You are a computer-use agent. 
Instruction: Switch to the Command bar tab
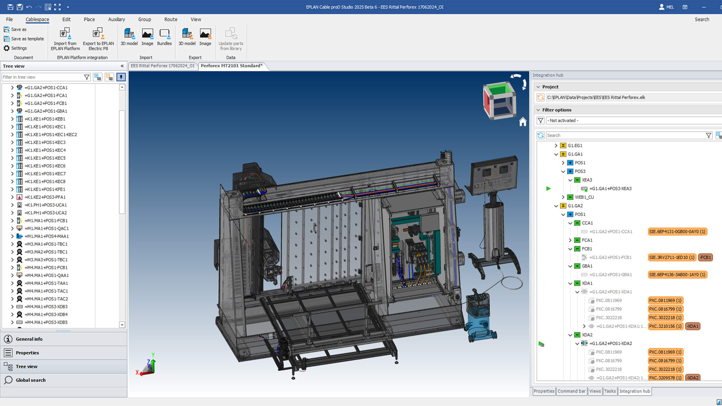(571, 391)
